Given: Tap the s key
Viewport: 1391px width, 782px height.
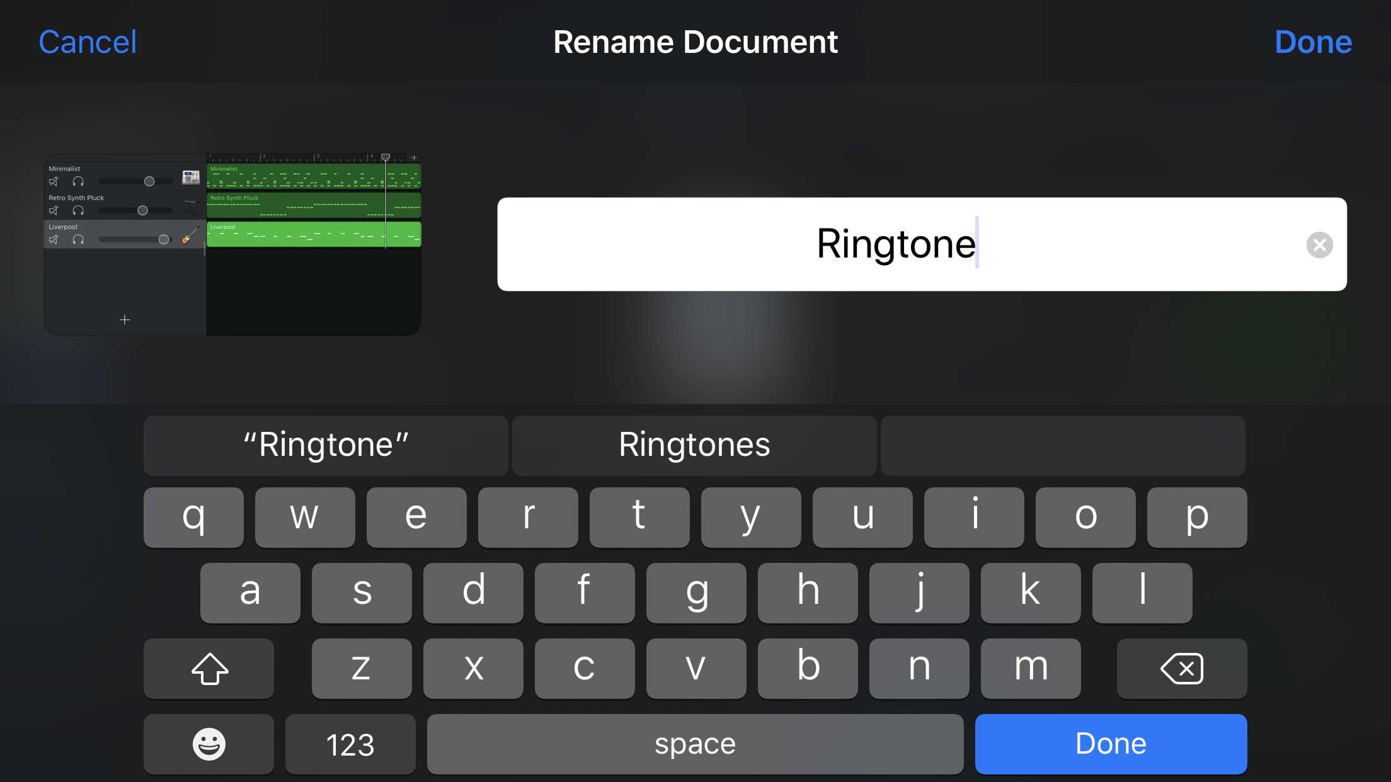Looking at the screenshot, I should (x=362, y=592).
